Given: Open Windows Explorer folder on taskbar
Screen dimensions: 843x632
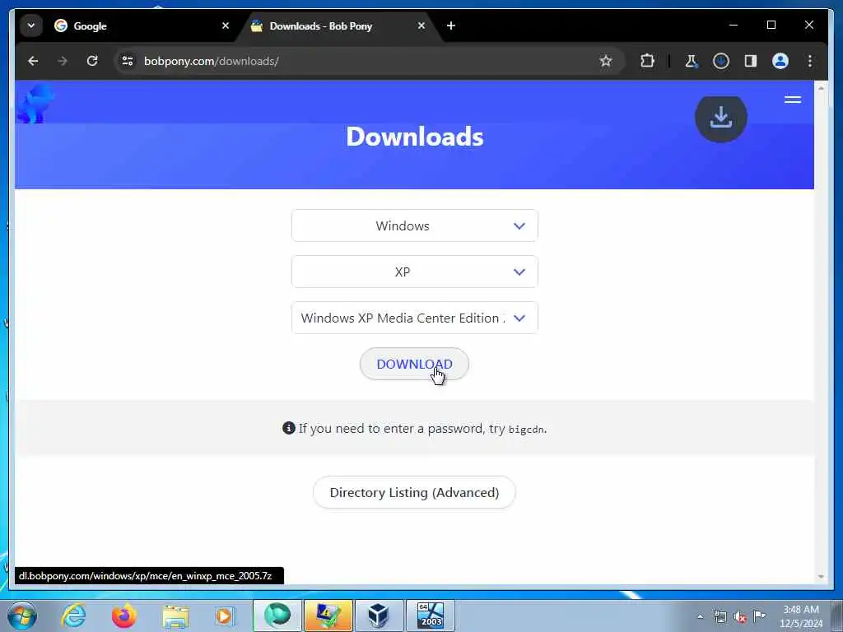Looking at the screenshot, I should pos(175,616).
